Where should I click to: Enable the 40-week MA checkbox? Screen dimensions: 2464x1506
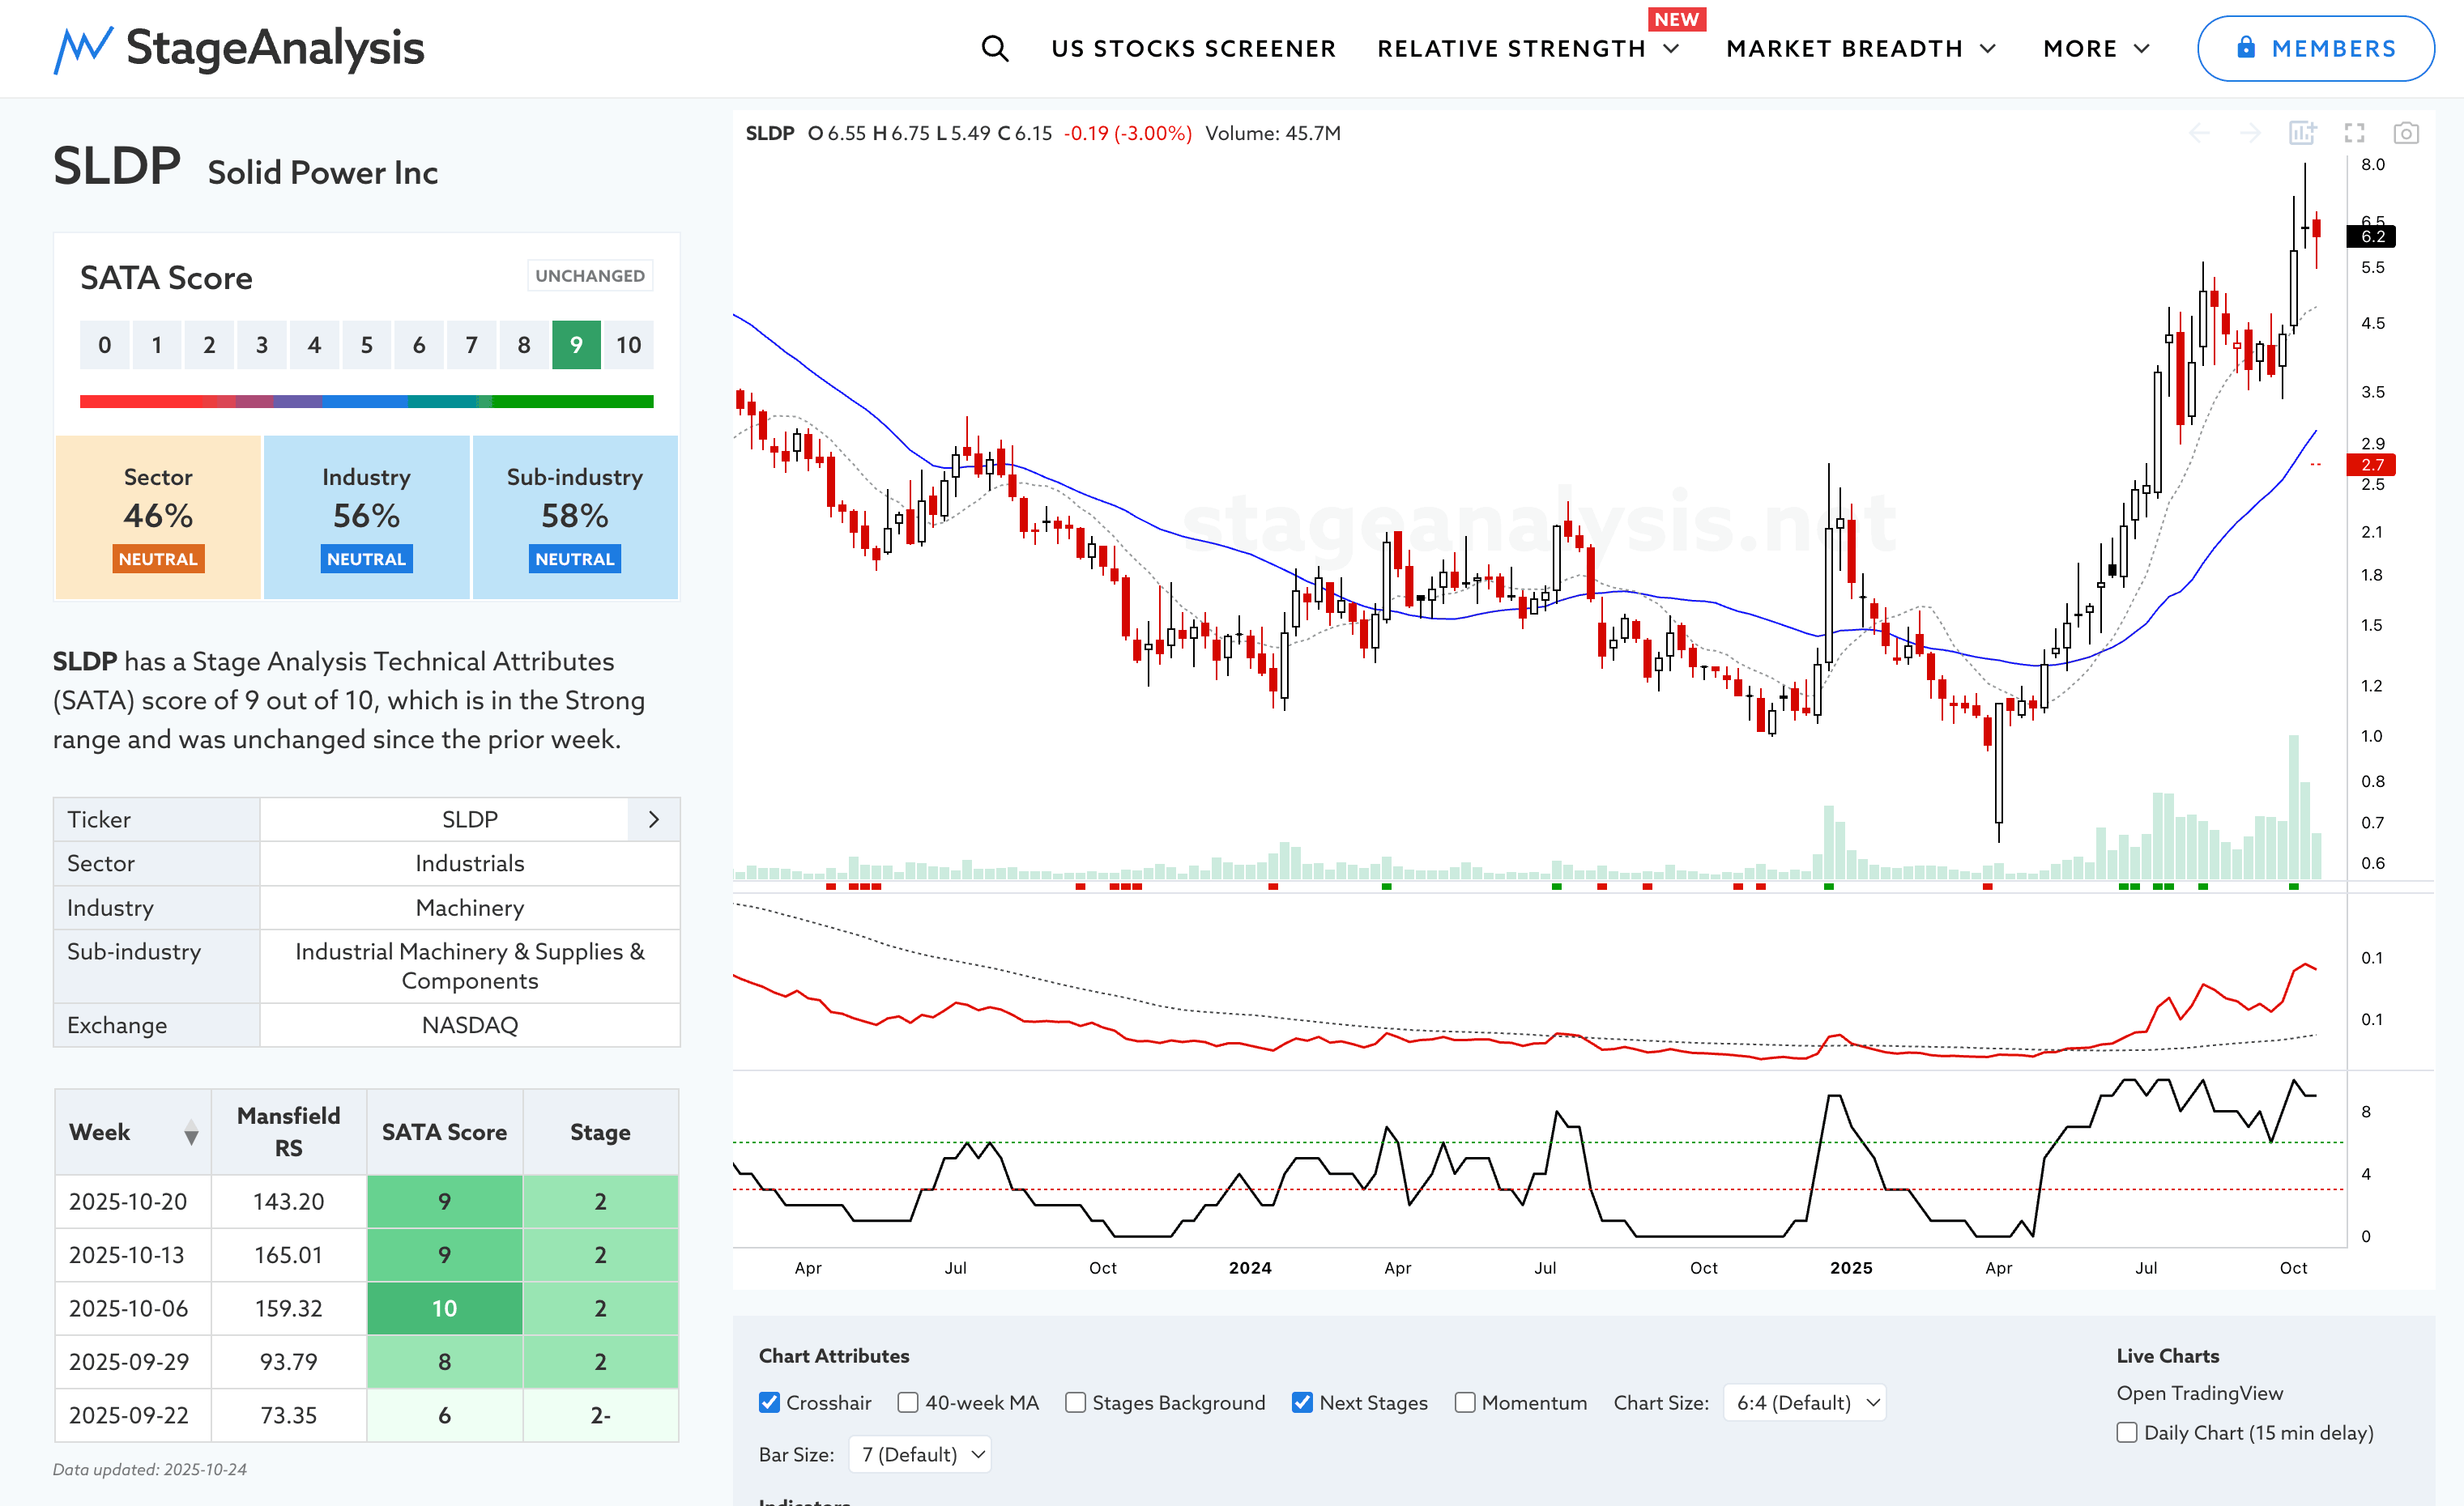pyautogui.click(x=908, y=1402)
